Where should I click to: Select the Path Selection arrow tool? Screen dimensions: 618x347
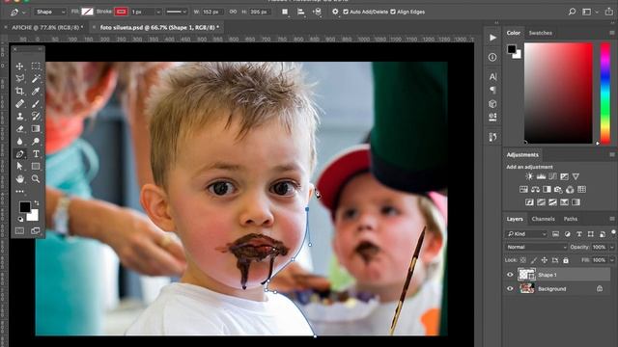click(19, 166)
